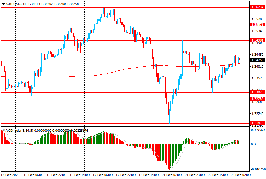Click the 1.35780 price scale value

click(x=258, y=19)
